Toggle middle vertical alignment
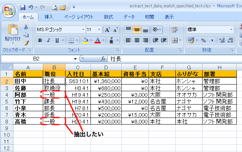Image resolution: width=242 pixels, height=152 pixels. click(137, 30)
